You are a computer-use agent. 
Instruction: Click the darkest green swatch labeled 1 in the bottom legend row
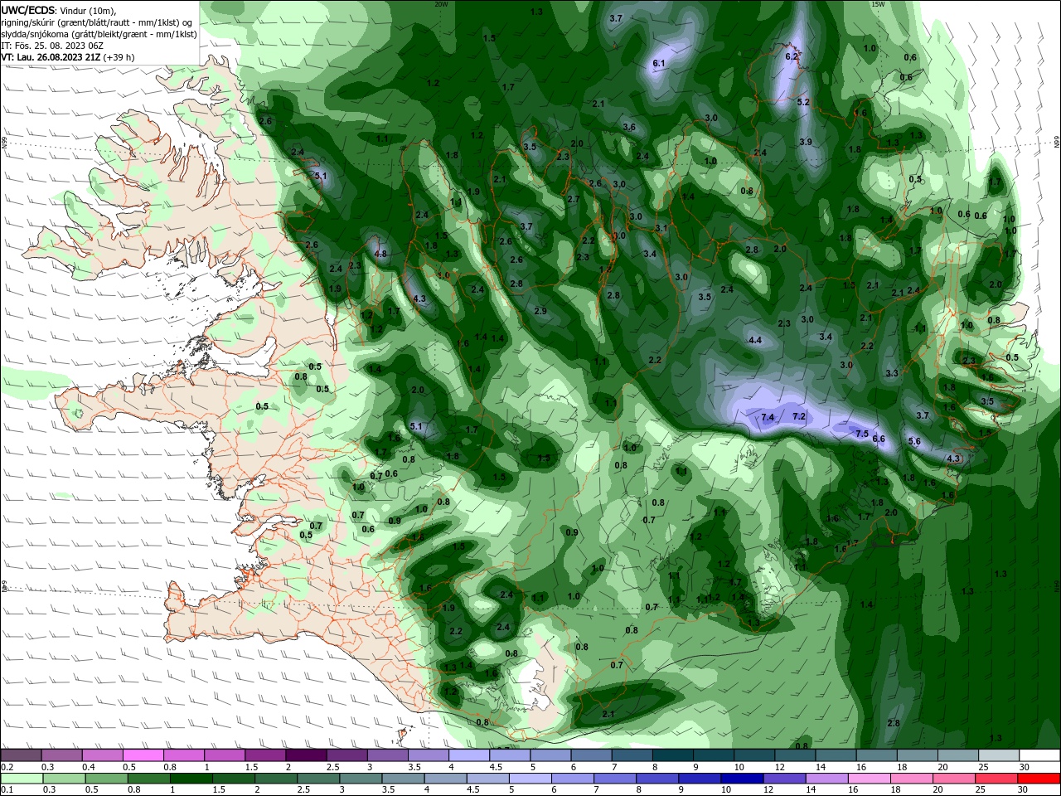point(191,779)
